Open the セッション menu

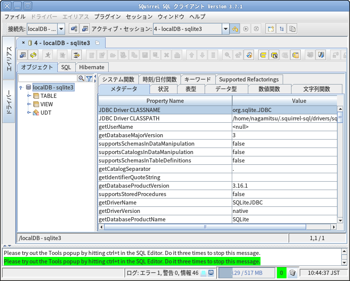tap(139, 16)
